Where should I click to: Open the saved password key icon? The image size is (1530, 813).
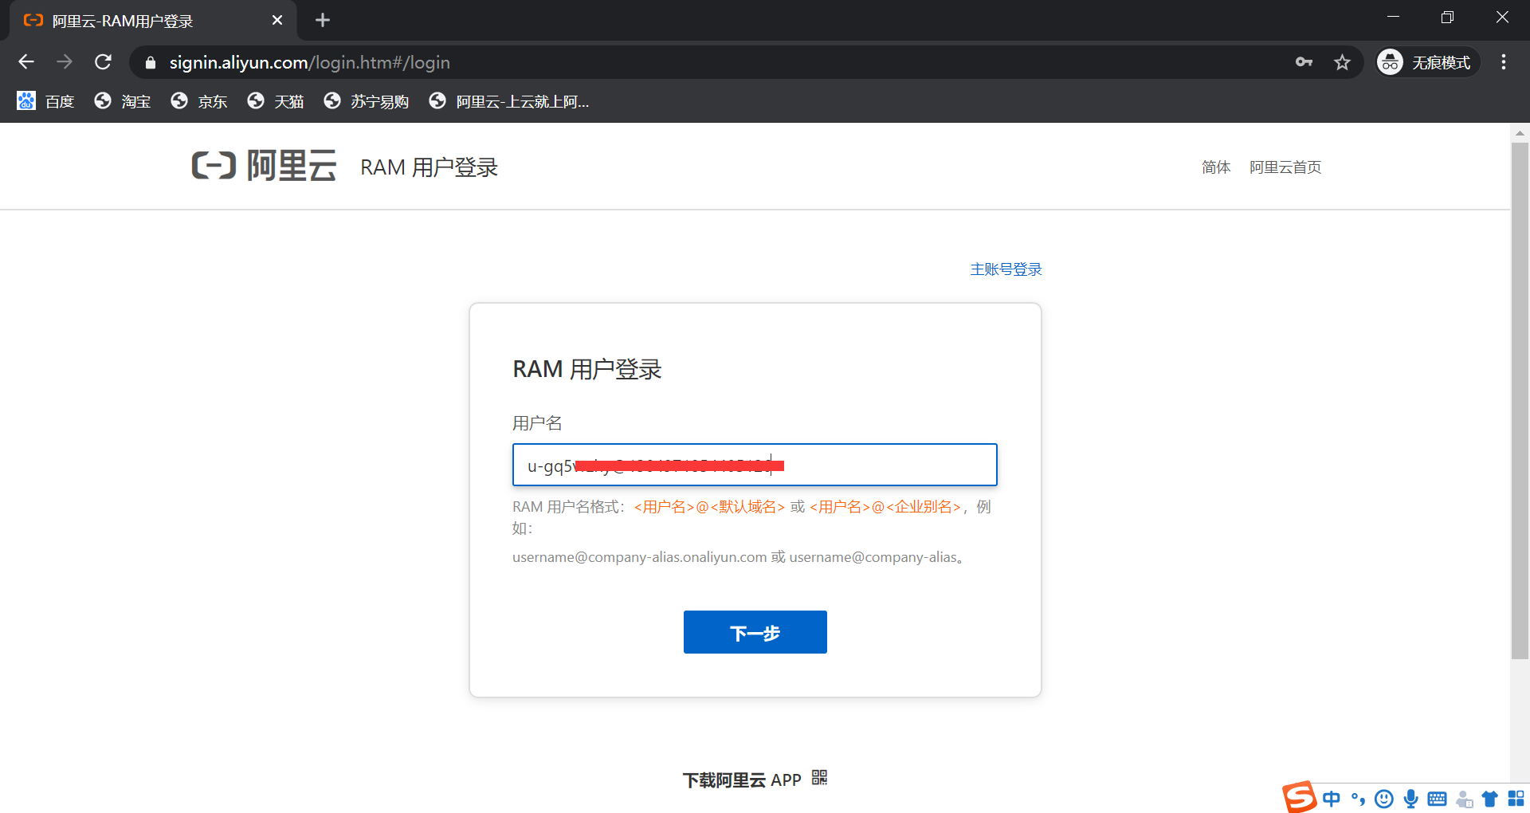pos(1304,62)
